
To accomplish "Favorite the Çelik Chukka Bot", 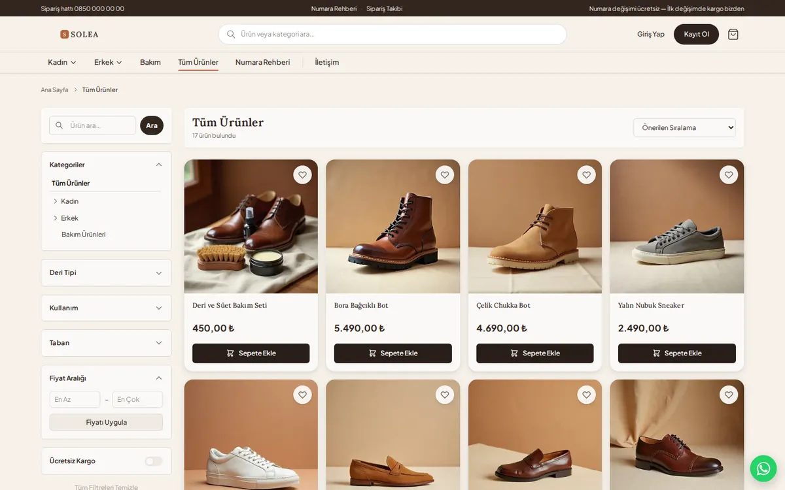I will click(587, 175).
